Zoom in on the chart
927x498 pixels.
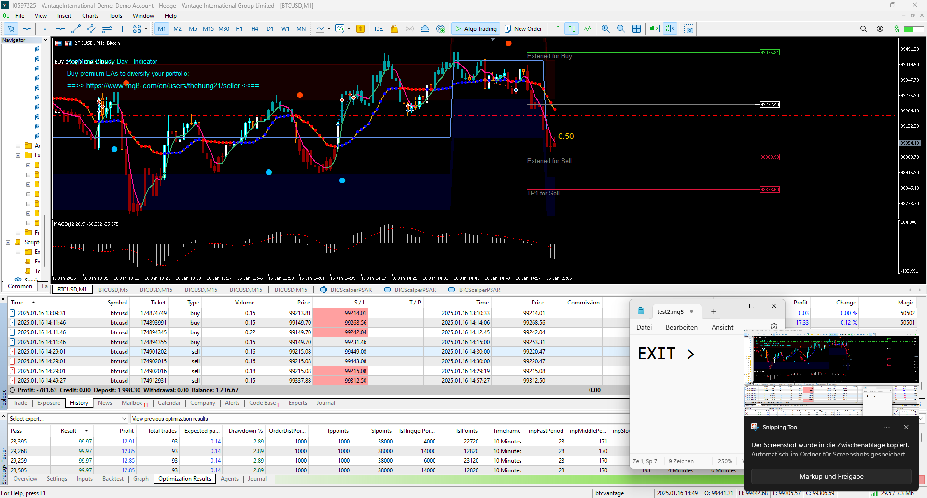tap(605, 29)
